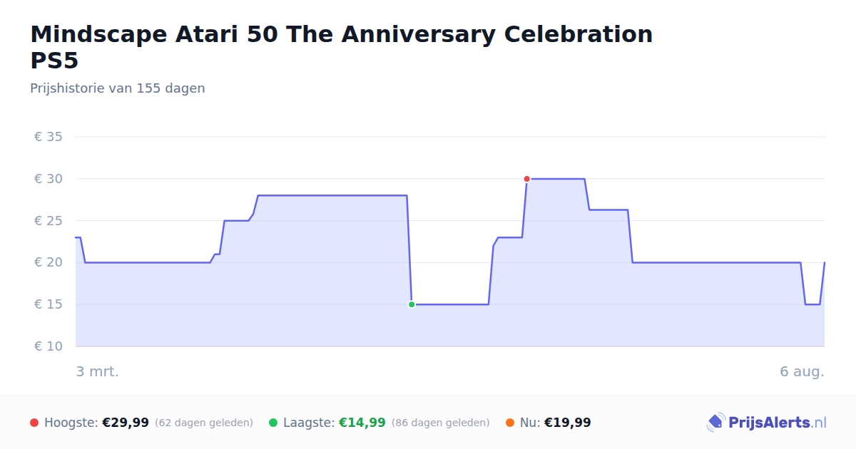Click the 6 aug. end date label

(x=802, y=371)
